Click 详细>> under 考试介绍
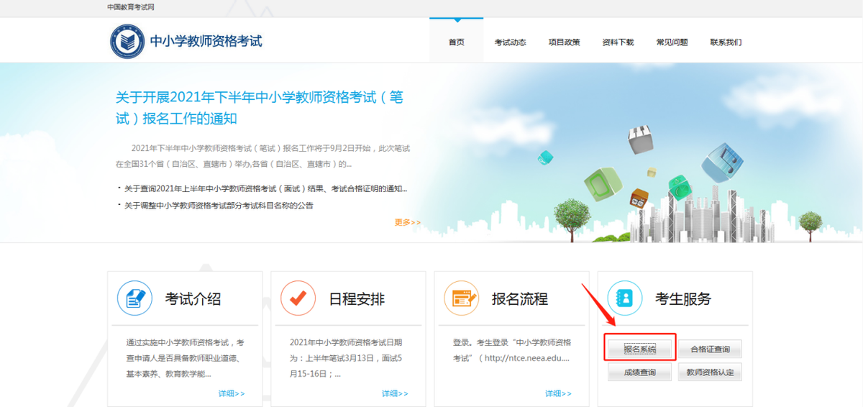The height and width of the screenshot is (407, 863). coord(232,393)
